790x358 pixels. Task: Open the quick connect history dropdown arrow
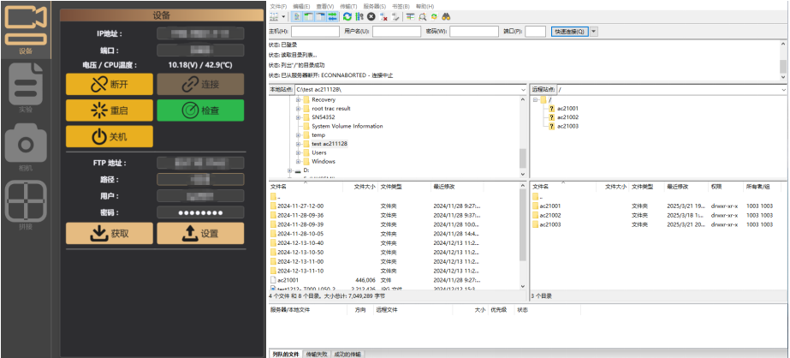click(594, 32)
